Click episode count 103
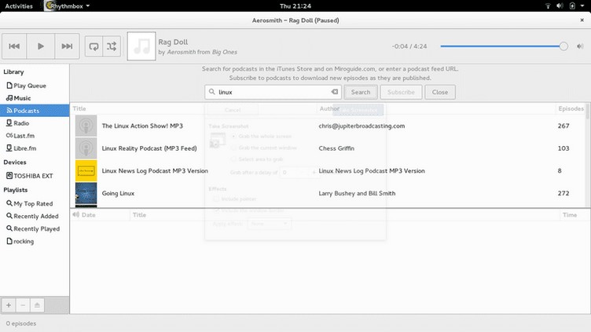Image resolution: width=591 pixels, height=332 pixels. pos(563,148)
